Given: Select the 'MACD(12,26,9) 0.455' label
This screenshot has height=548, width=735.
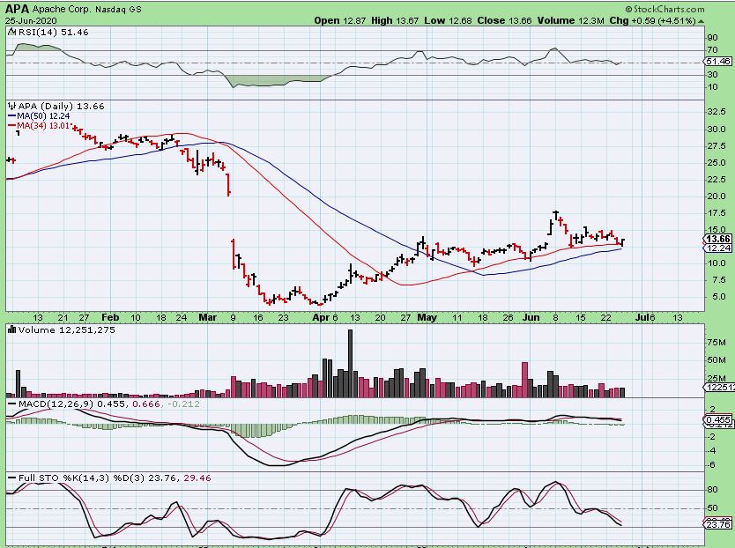Looking at the screenshot, I should [x=72, y=404].
